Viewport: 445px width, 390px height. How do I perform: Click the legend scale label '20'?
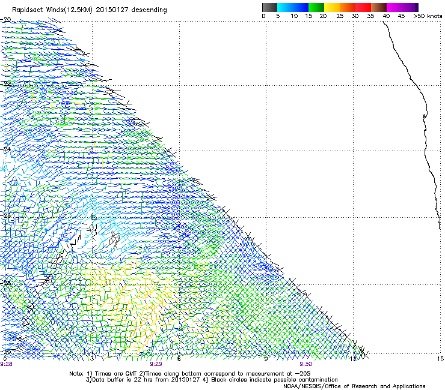click(x=323, y=16)
